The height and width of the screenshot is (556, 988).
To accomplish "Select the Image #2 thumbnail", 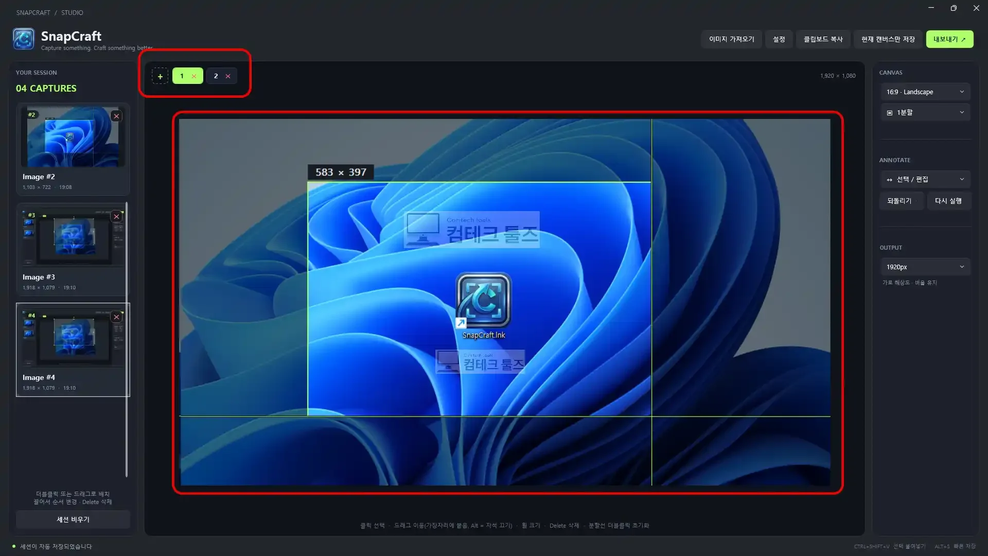I will 73,136.
